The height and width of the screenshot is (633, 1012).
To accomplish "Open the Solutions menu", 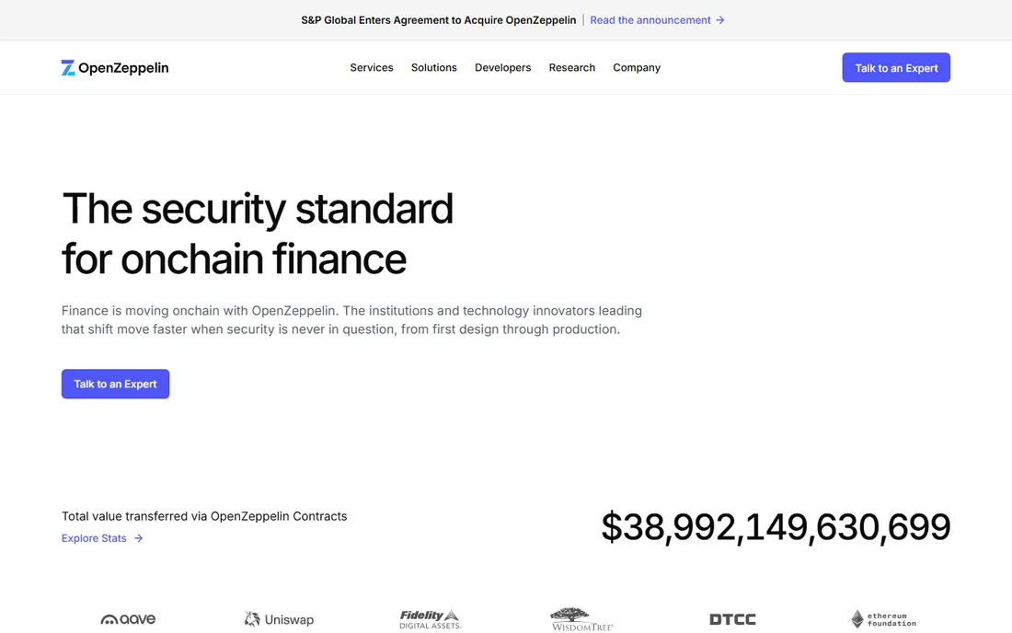I will tap(433, 68).
